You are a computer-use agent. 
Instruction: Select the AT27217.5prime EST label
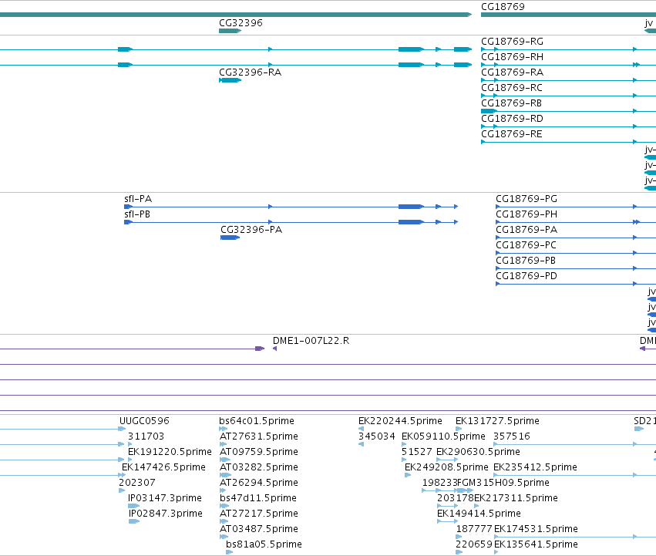[x=259, y=514]
